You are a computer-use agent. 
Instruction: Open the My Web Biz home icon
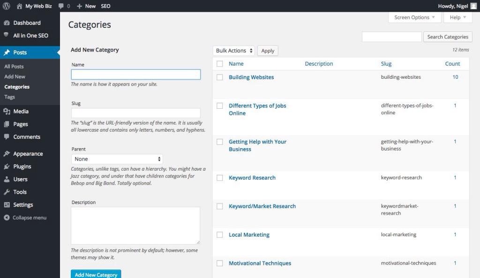coord(19,6)
